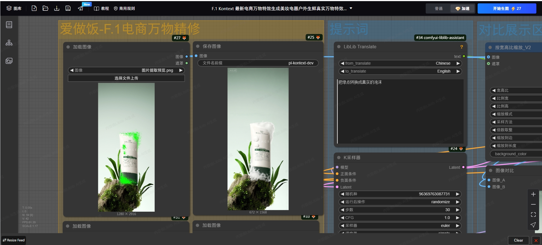Save the workflow with disk icon
Viewport: 542px width, 245px height.
click(x=68, y=8)
